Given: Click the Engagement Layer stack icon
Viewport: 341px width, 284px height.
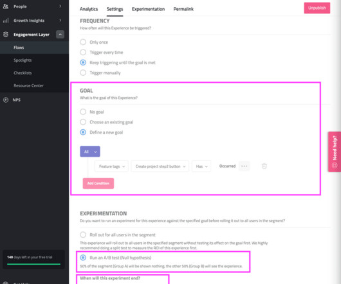Looking at the screenshot, I should click(x=6, y=34).
